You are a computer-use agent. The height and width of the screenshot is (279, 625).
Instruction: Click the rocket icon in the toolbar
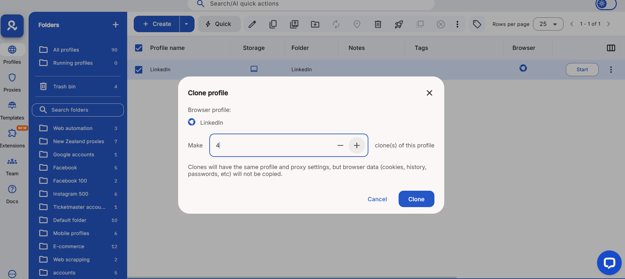click(399, 24)
